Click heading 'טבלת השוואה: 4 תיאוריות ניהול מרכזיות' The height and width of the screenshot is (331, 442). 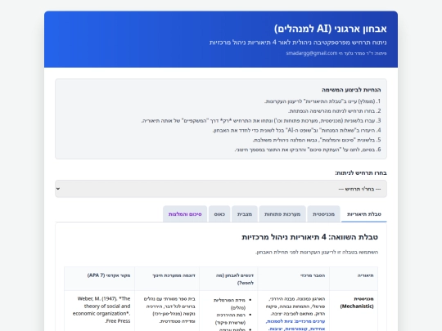tap(309, 237)
